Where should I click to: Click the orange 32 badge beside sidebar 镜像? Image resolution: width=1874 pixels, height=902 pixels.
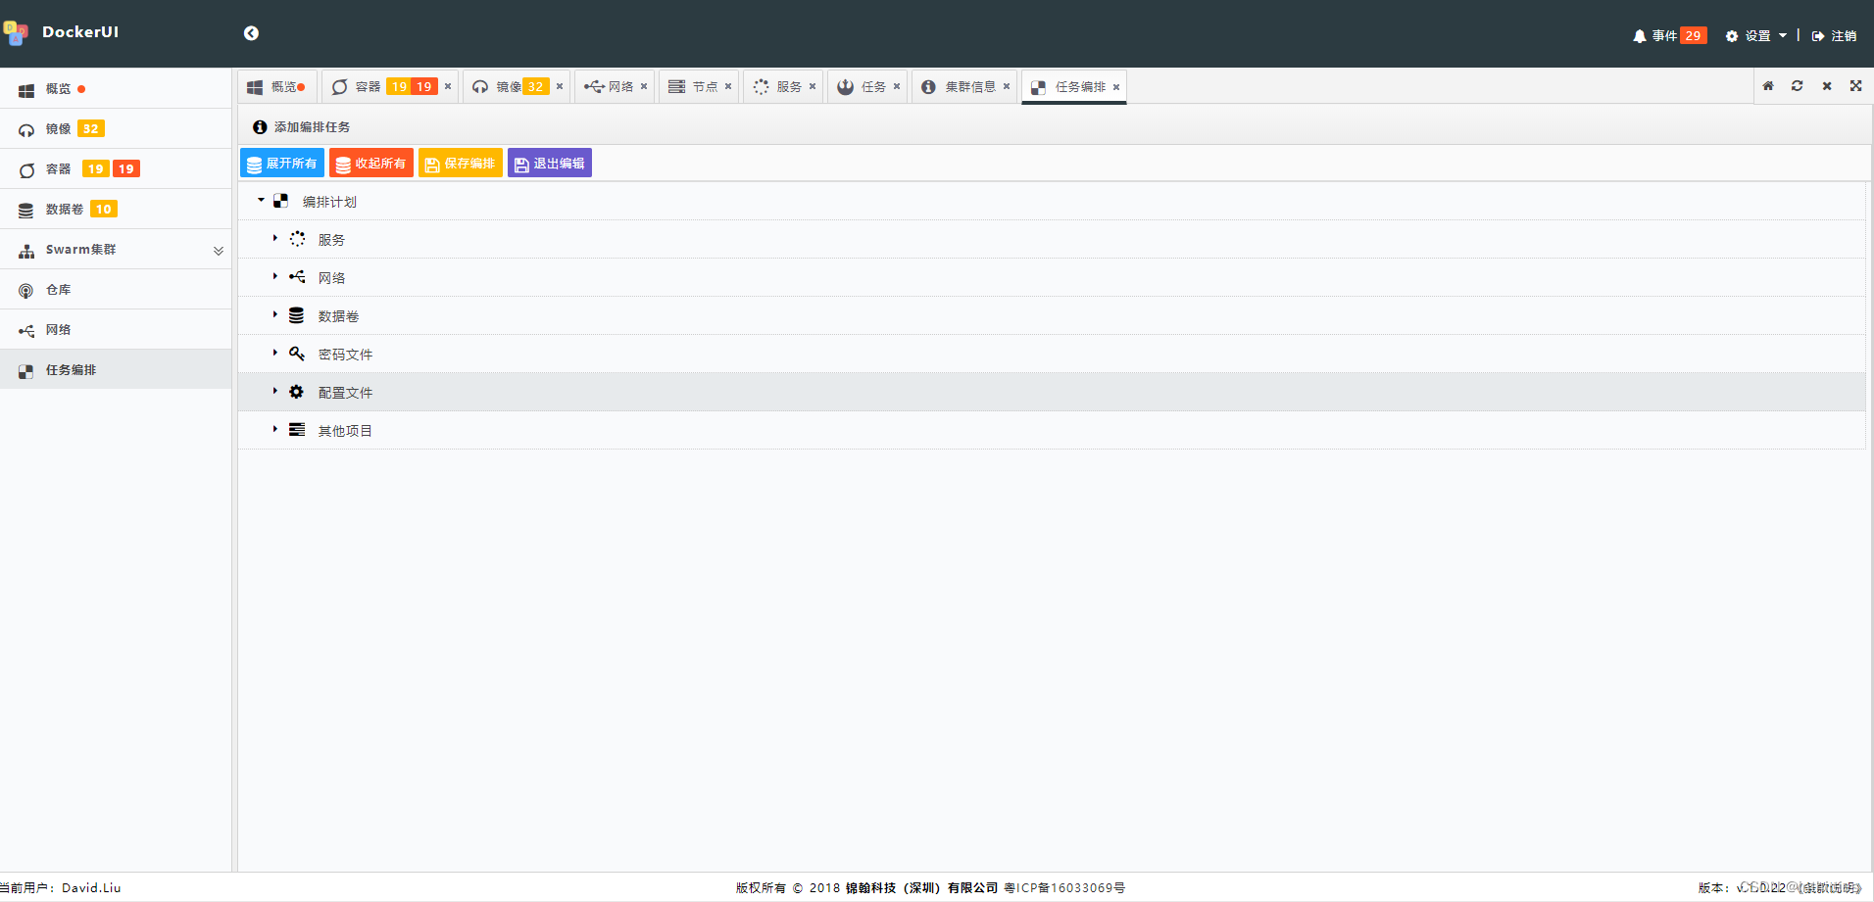tap(91, 128)
